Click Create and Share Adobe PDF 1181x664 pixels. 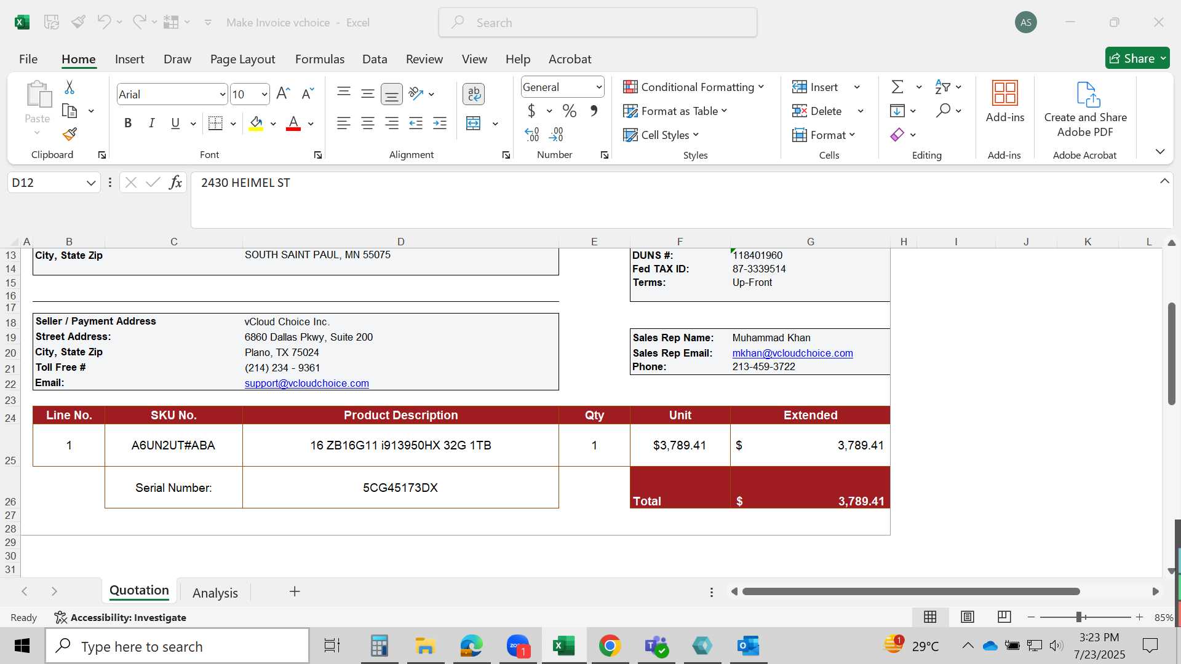[1086, 109]
